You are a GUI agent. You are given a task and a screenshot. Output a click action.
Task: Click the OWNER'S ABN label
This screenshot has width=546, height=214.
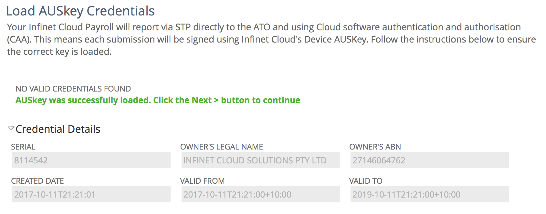pos(375,147)
